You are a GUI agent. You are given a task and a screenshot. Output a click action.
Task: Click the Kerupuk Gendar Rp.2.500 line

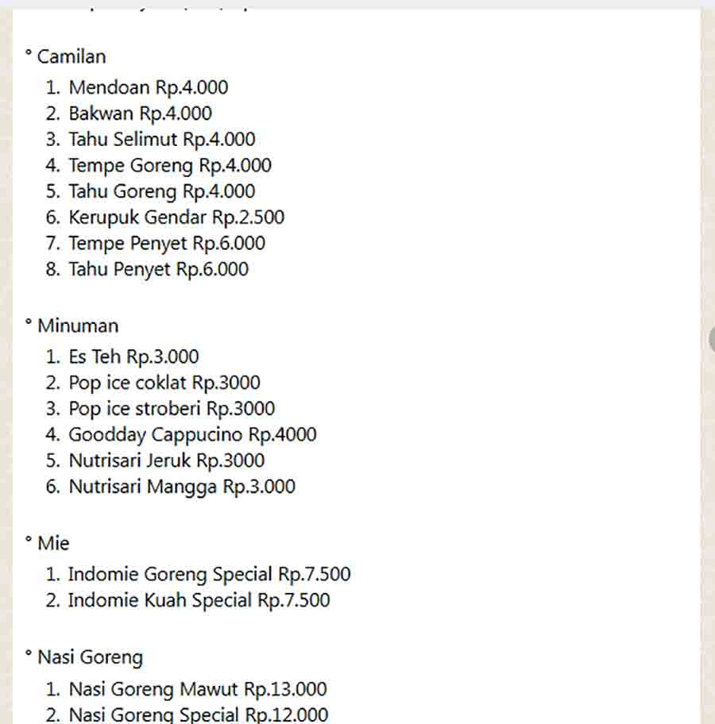point(176,217)
